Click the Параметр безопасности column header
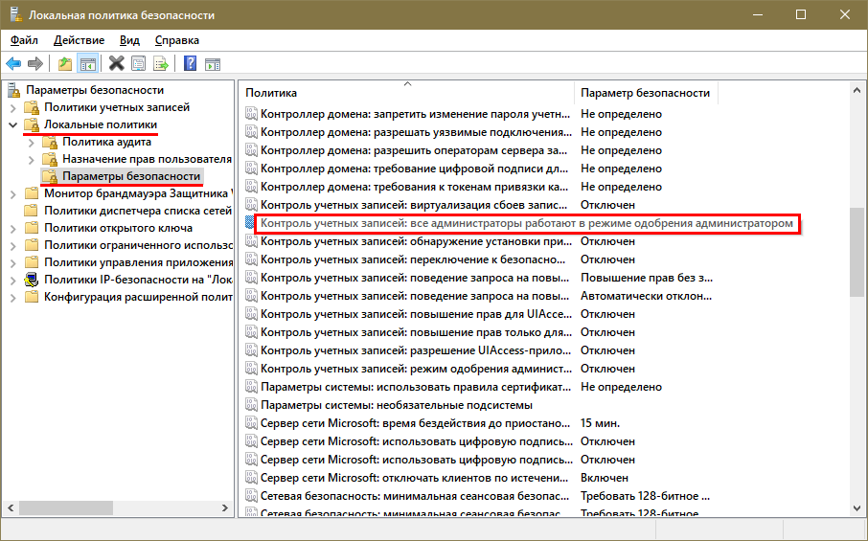Screen dimensions: 868x541 (645, 93)
